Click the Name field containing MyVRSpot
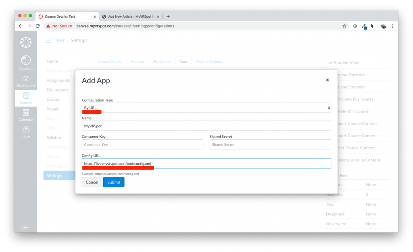 click(x=206, y=126)
